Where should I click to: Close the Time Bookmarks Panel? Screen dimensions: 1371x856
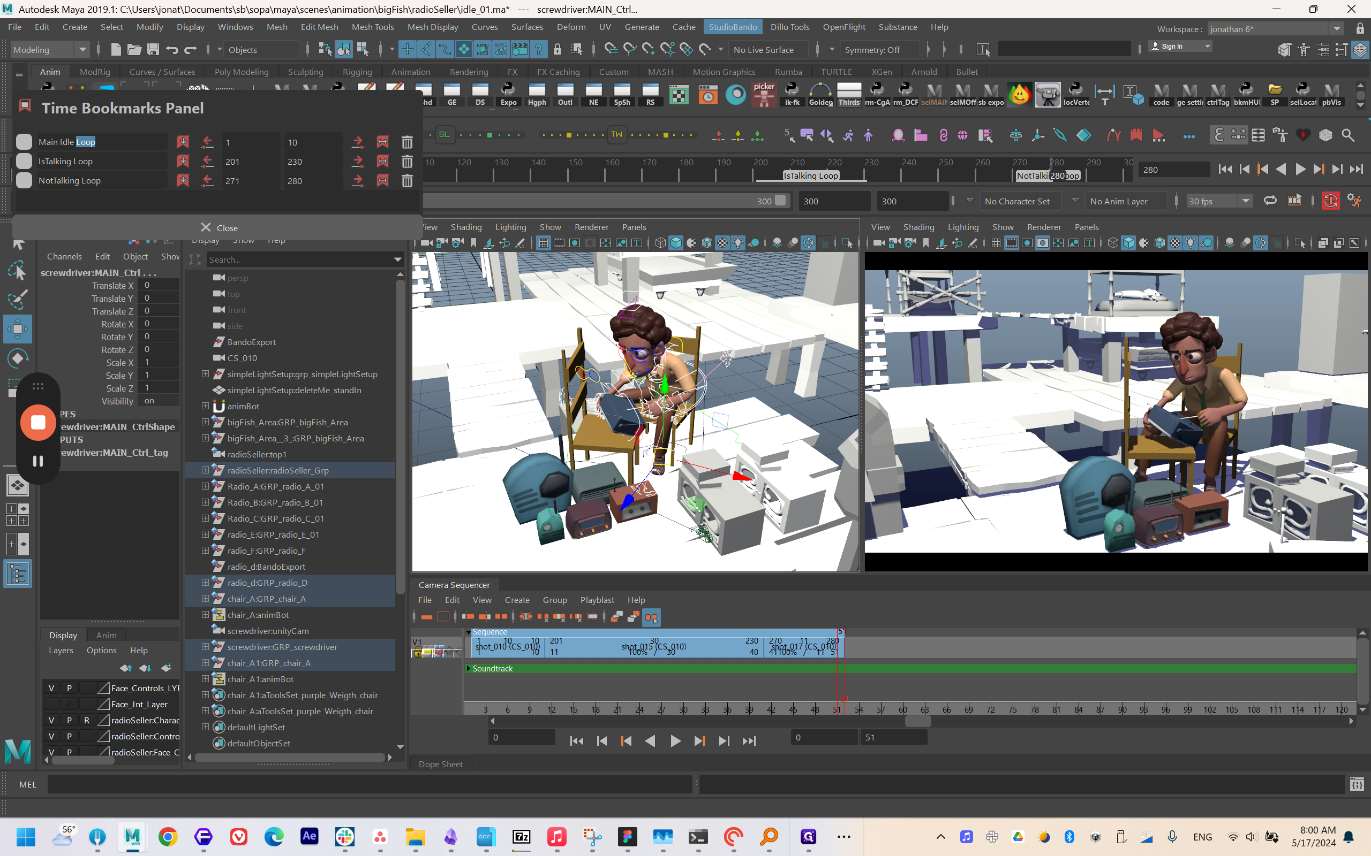tap(218, 227)
